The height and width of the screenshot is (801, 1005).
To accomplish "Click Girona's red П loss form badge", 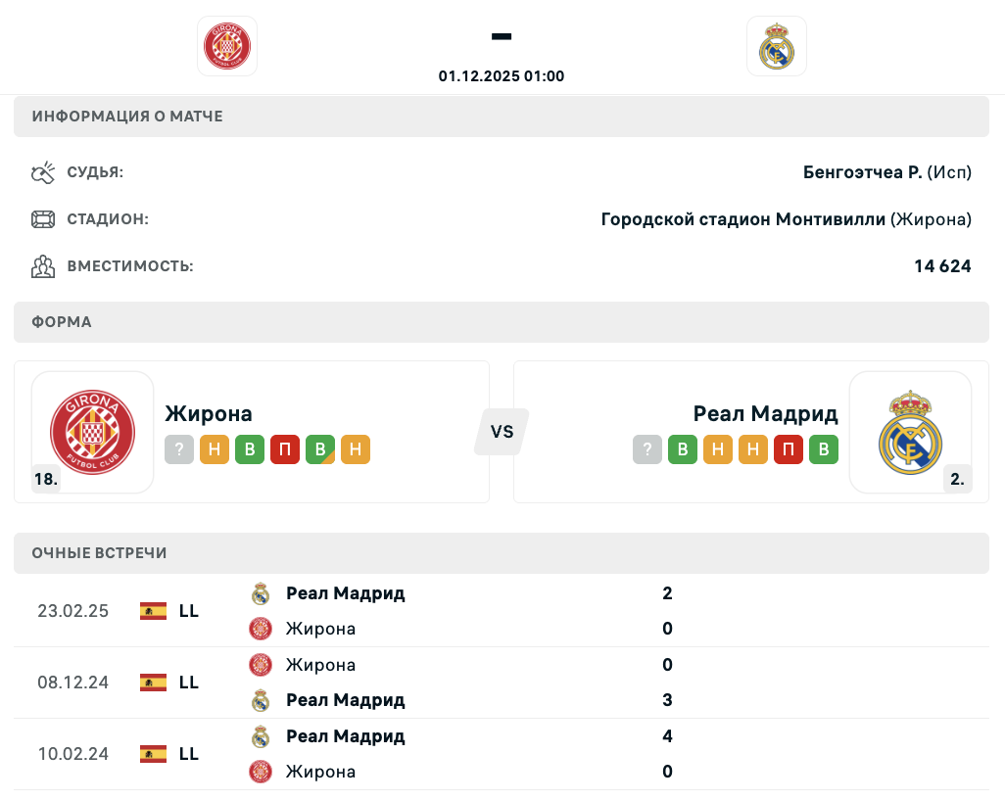I will pos(285,449).
